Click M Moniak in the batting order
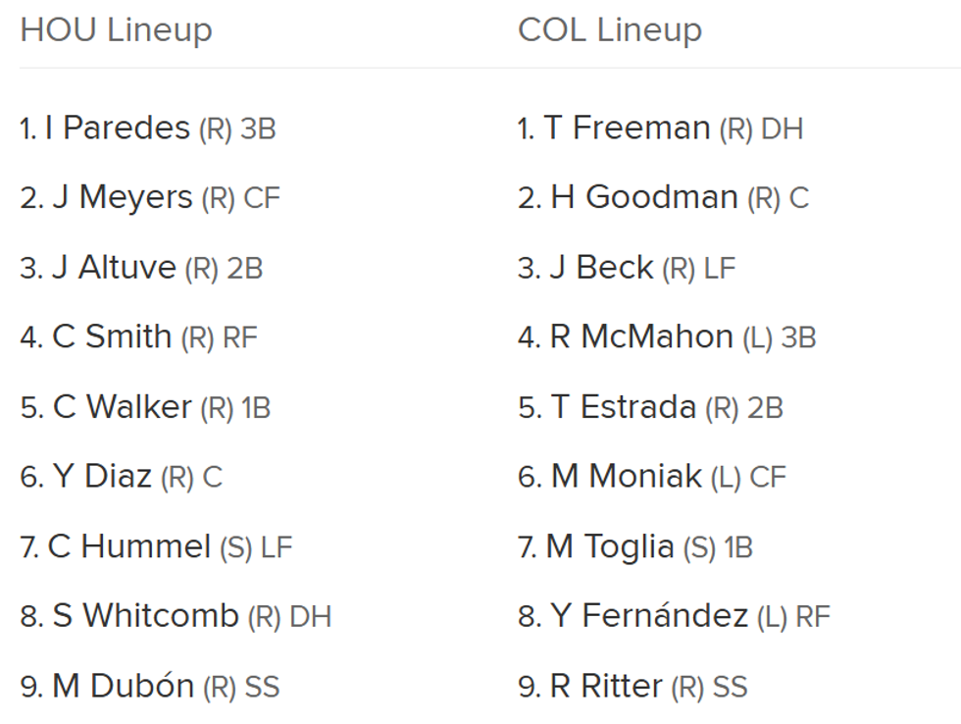This screenshot has height=724, width=961. 627,477
